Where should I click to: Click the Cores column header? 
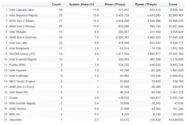click(173, 4)
